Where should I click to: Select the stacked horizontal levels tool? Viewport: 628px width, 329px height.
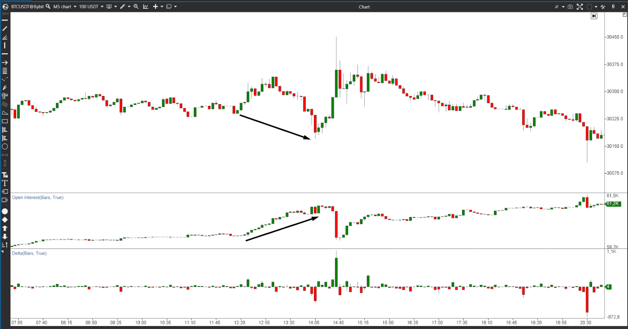coord(5,71)
